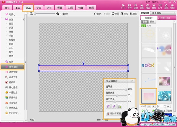Expand the 服装 category in sidebar

point(10,62)
